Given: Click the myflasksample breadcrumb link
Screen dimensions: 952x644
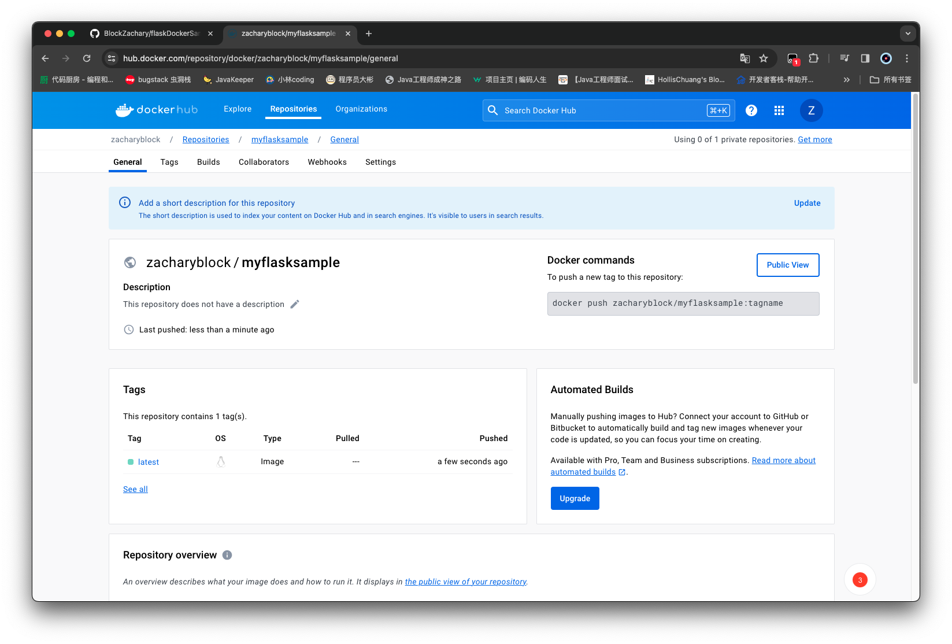Looking at the screenshot, I should 280,139.
